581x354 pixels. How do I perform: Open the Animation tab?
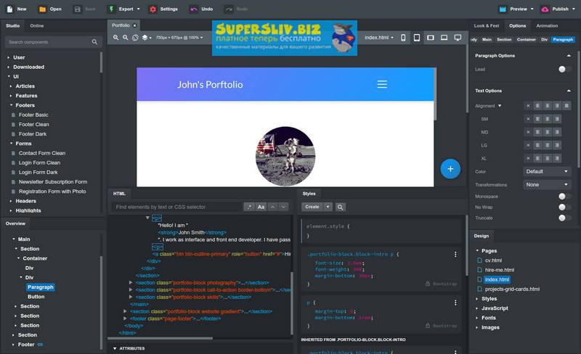pyautogui.click(x=547, y=26)
